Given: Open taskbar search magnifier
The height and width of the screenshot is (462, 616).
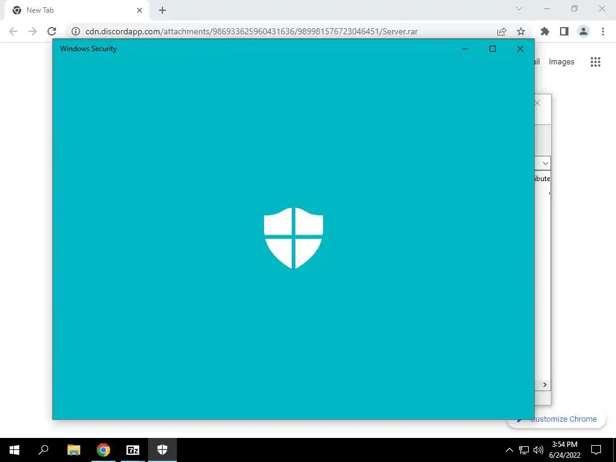Looking at the screenshot, I should point(43,450).
